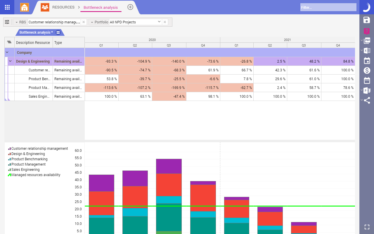
Task: Clear the RBS filter with its X button
Action: point(84,22)
